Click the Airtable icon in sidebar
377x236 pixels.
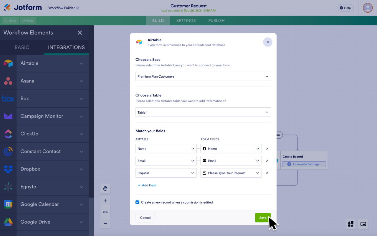click(x=8, y=63)
